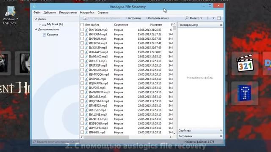
Task: Click the mp3 icon of $IANXUD5.mp3
Action: point(86,70)
